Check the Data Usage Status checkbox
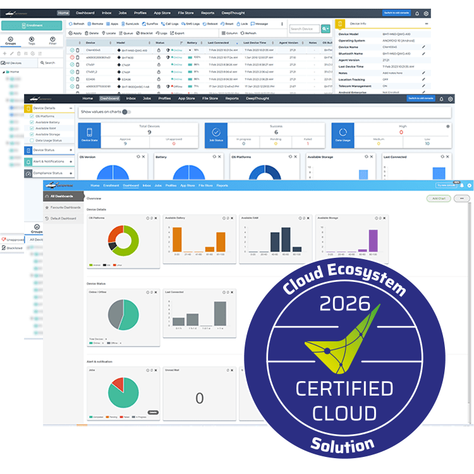474x474 pixels. point(31,140)
